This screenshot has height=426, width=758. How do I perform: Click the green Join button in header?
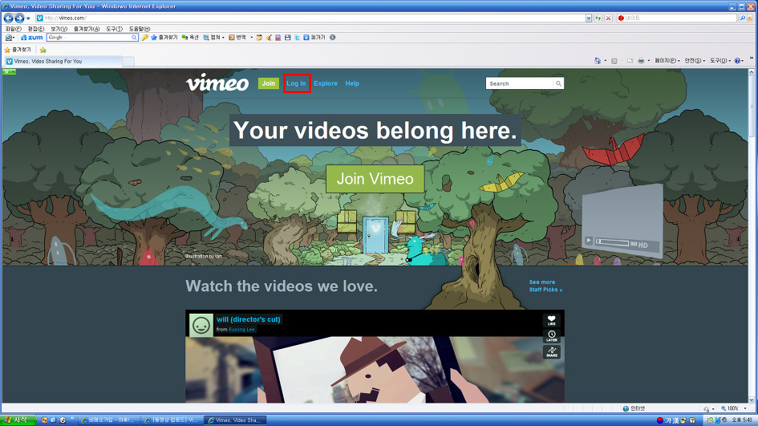[x=268, y=83]
